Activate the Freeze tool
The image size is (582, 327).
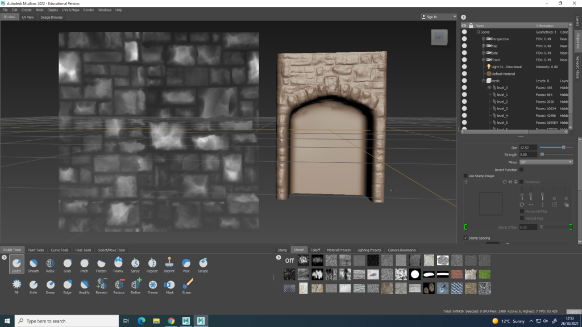152,284
